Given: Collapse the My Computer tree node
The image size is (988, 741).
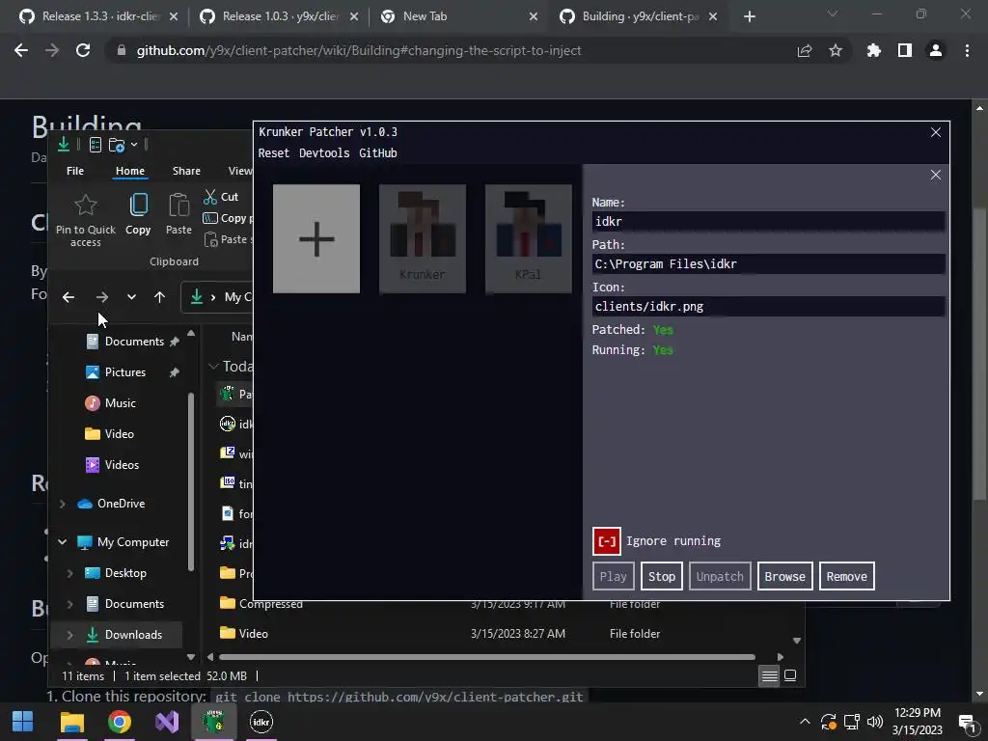Looking at the screenshot, I should [63, 542].
